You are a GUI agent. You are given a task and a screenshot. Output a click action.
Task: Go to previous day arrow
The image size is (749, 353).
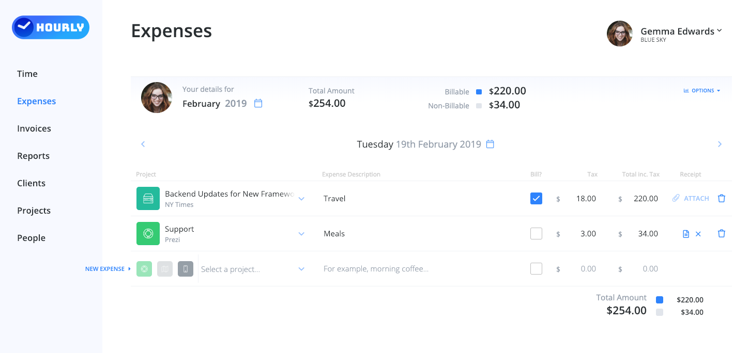coord(143,144)
